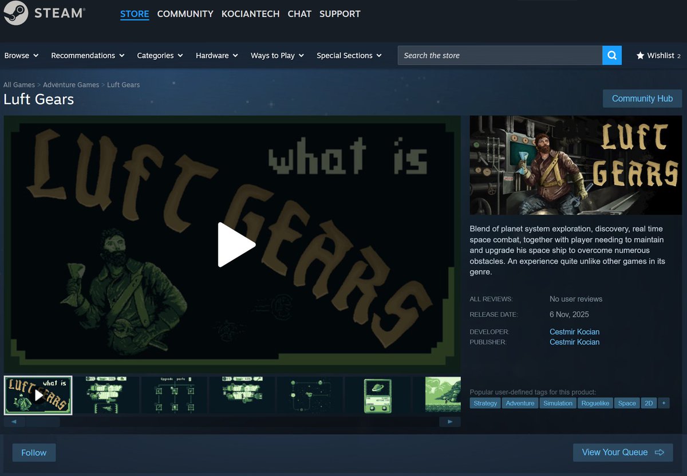
Task: Click the 'No user reviews' text
Action: click(x=576, y=299)
